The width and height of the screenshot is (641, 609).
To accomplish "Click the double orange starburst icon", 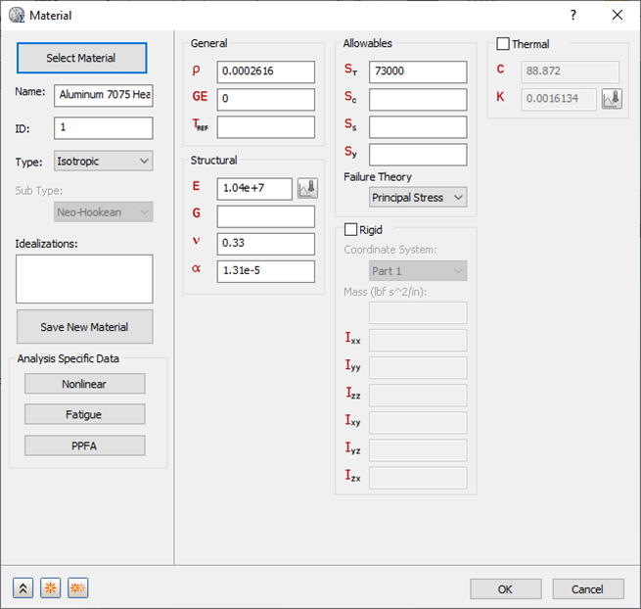I will (77, 588).
